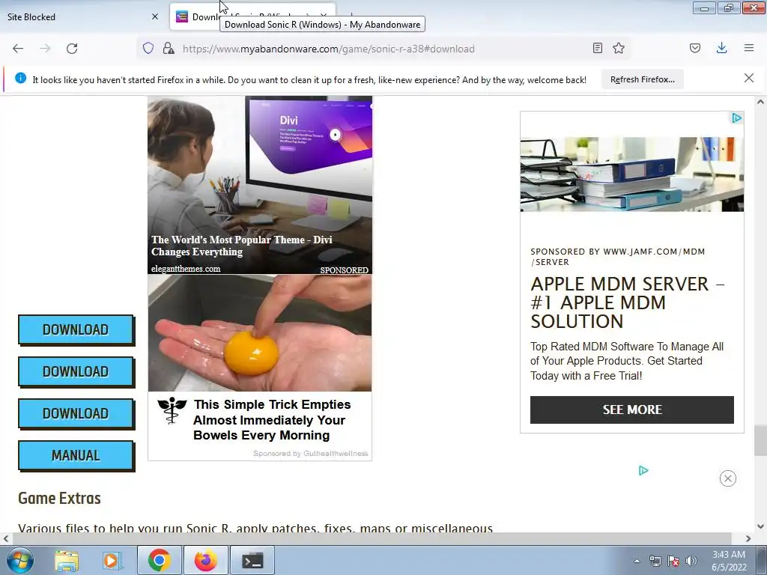The height and width of the screenshot is (575, 767).
Task: Open the egg yolk bowels ad
Action: coord(260,368)
